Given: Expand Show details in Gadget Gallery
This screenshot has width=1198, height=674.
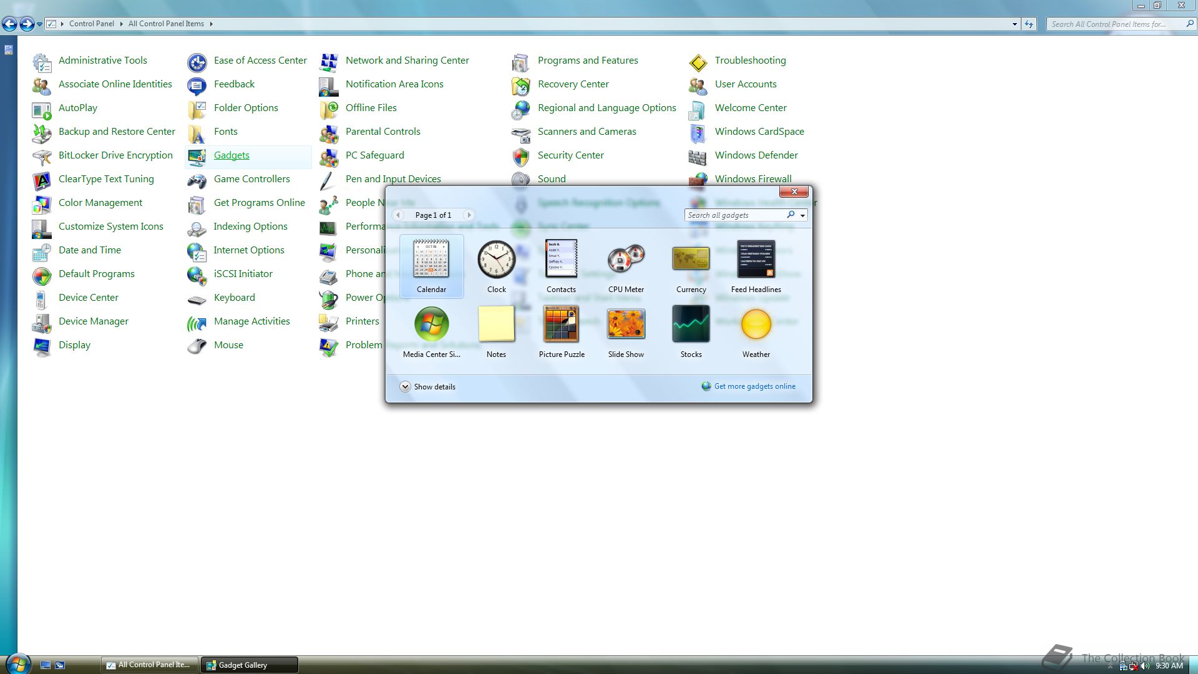Looking at the screenshot, I should (427, 387).
